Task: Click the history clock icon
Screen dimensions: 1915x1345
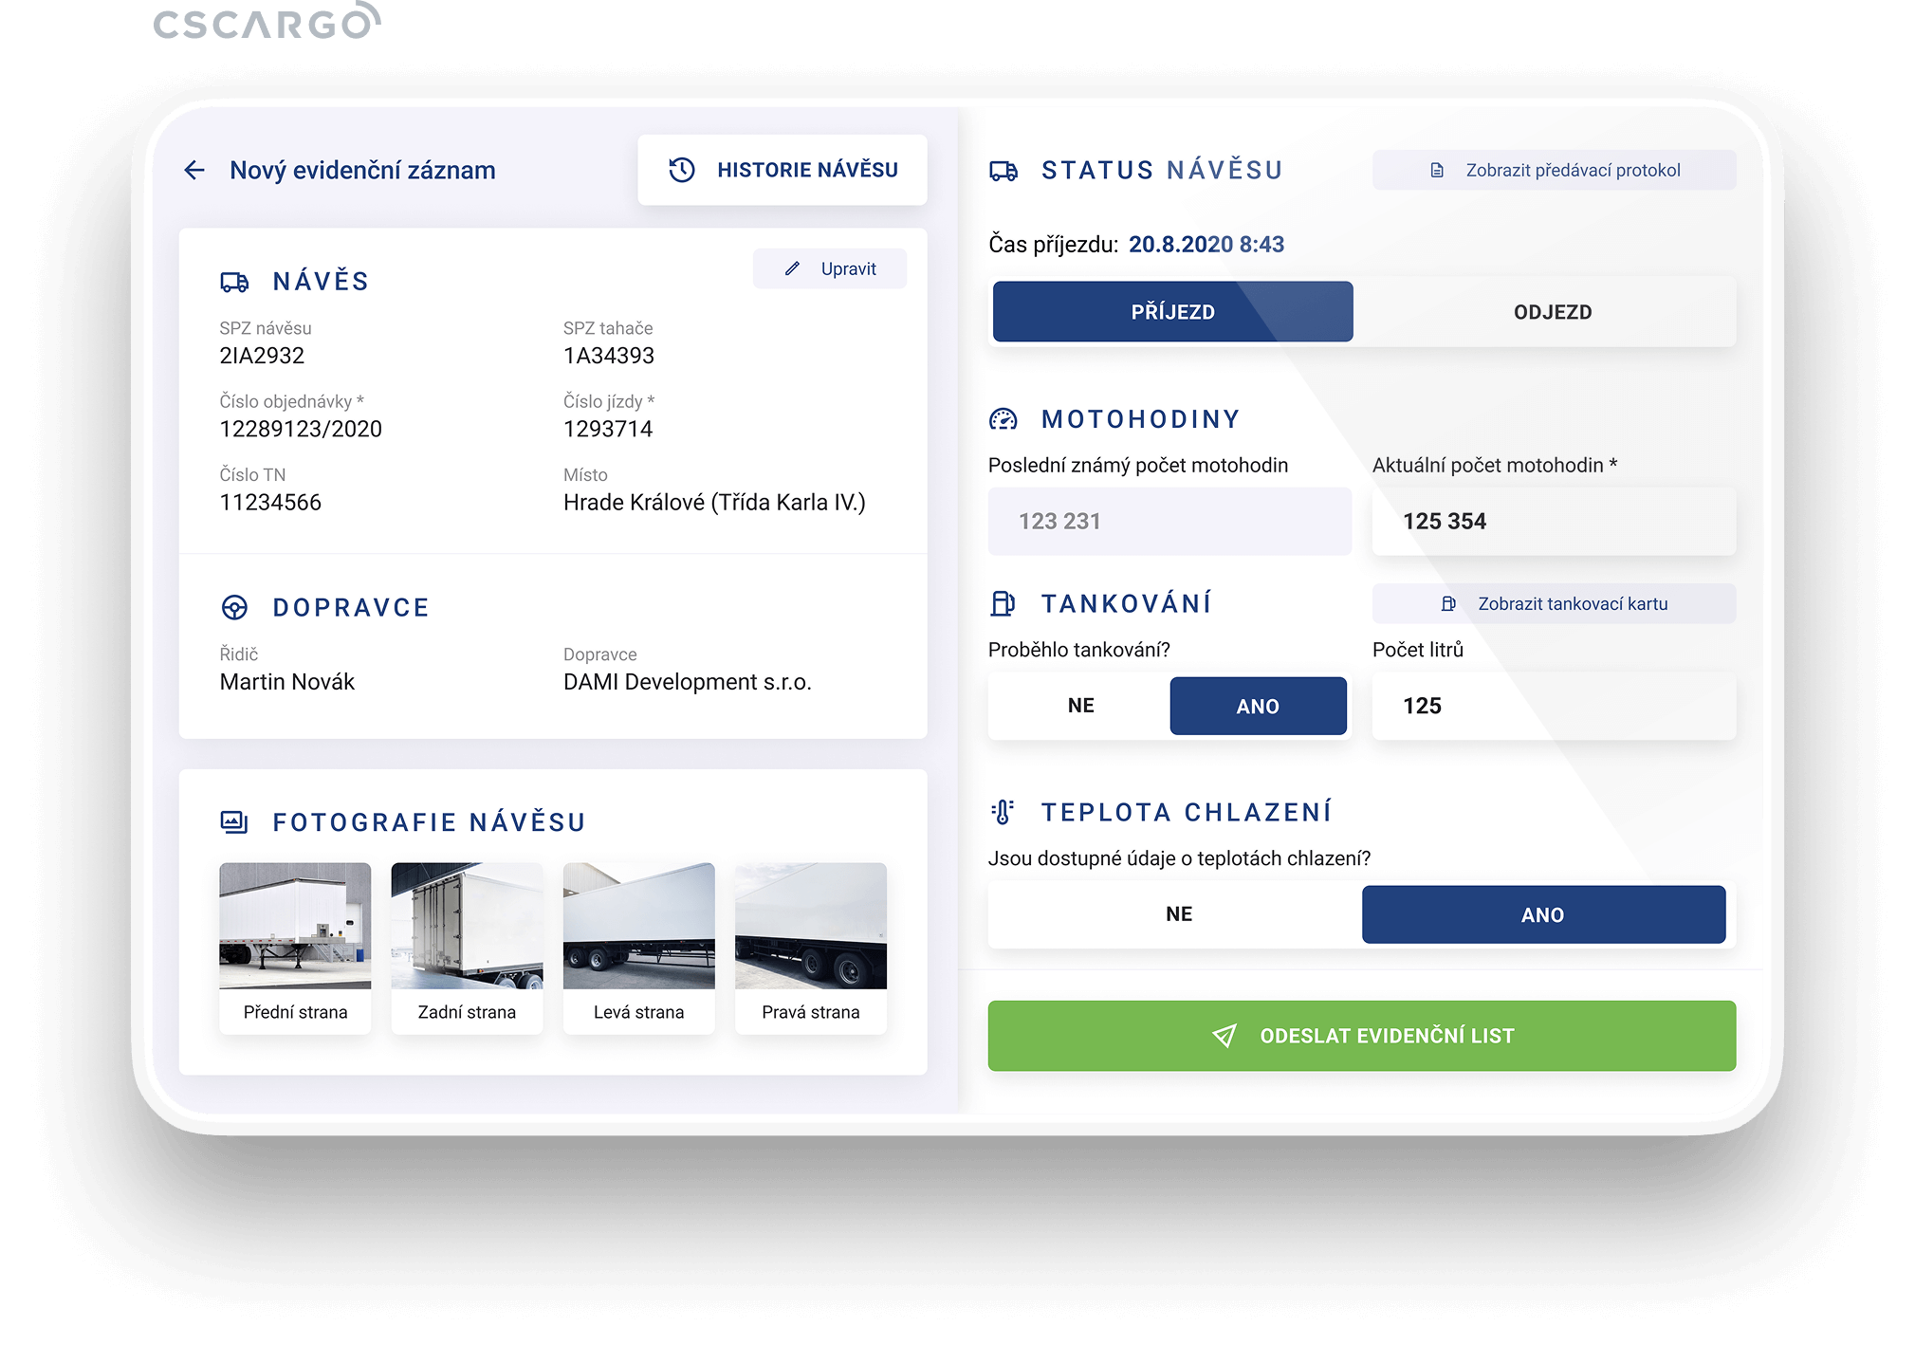Action: pyautogui.click(x=681, y=170)
